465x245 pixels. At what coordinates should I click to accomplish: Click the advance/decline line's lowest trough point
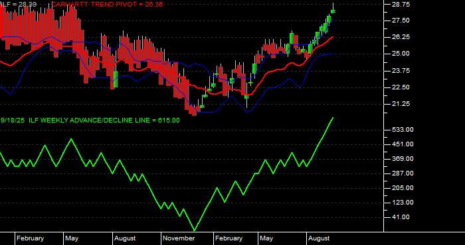(195, 230)
